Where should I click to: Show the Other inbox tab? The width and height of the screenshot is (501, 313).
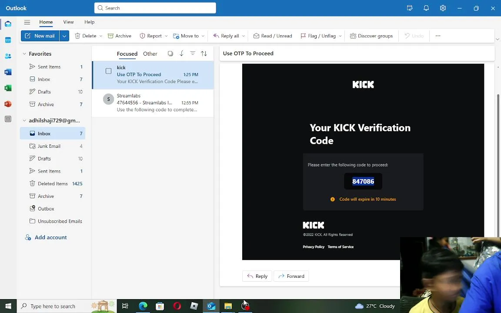(150, 53)
